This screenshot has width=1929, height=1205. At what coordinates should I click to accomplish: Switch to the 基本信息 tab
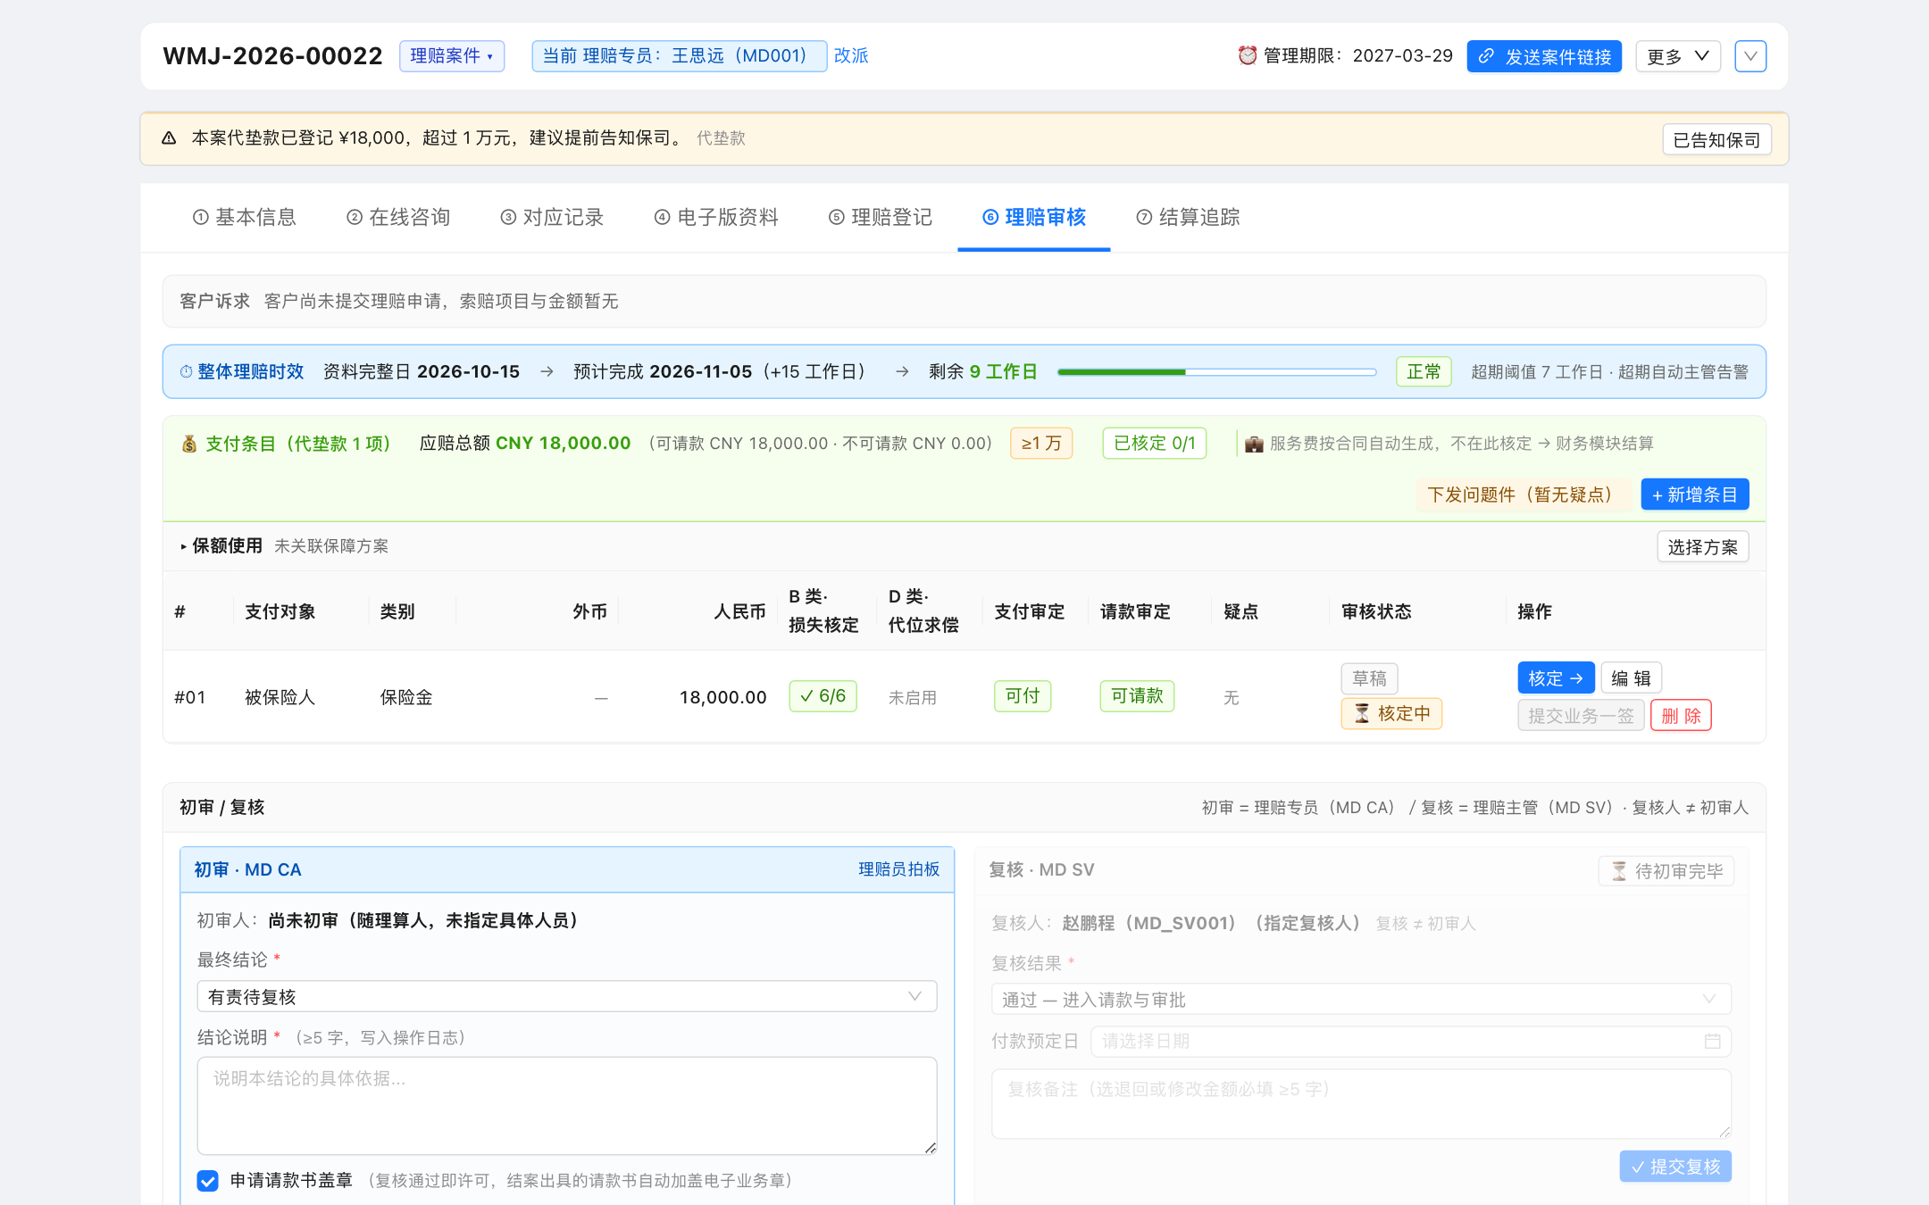(x=245, y=217)
